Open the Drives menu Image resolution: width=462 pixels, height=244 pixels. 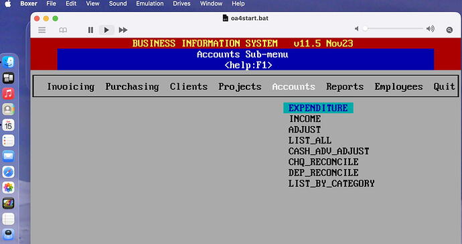pyautogui.click(x=181, y=4)
